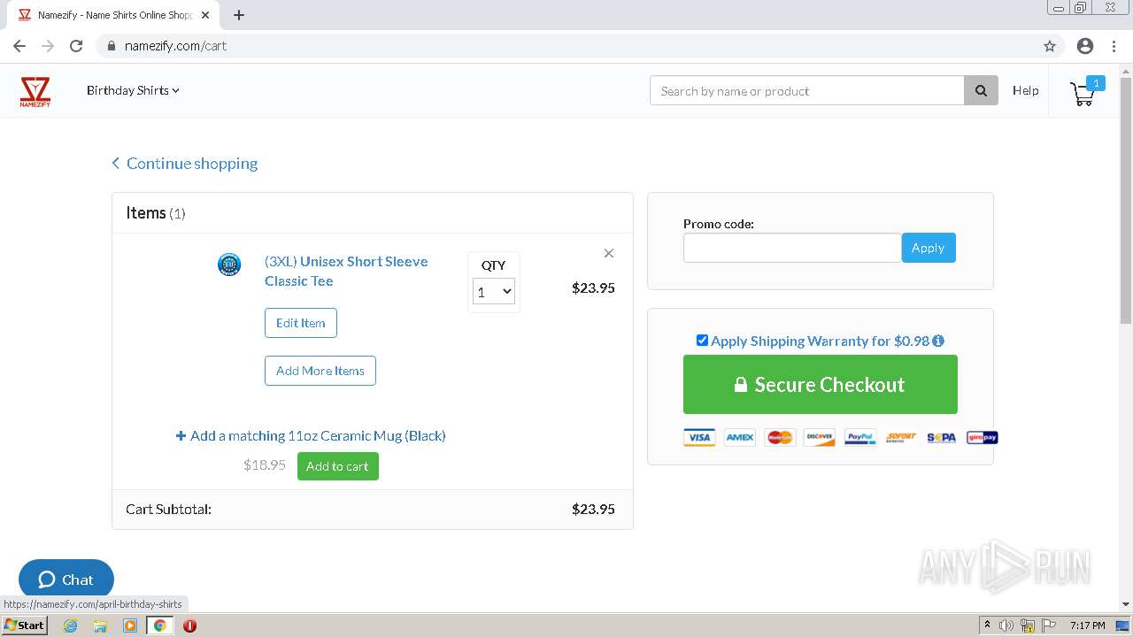Open a new browser tab
The height and width of the screenshot is (637, 1133).
pyautogui.click(x=239, y=15)
